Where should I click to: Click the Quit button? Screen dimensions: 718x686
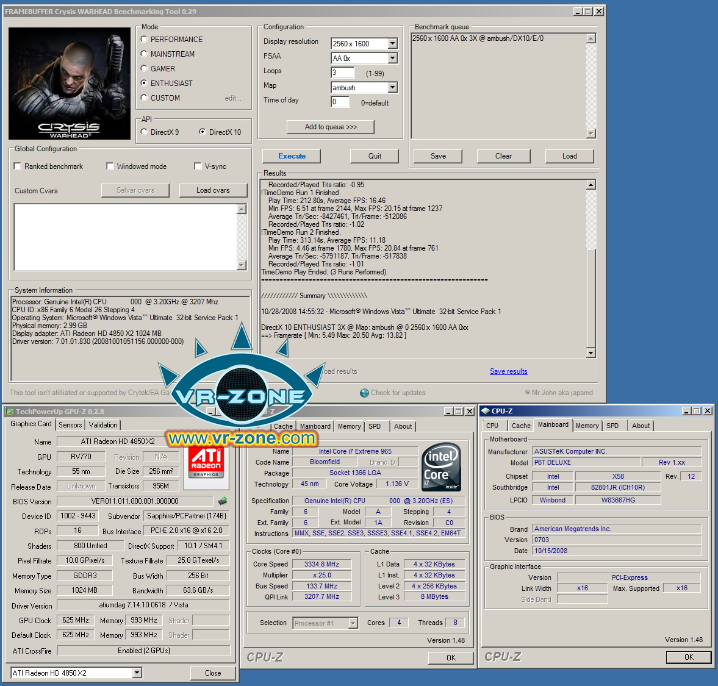[x=375, y=156]
